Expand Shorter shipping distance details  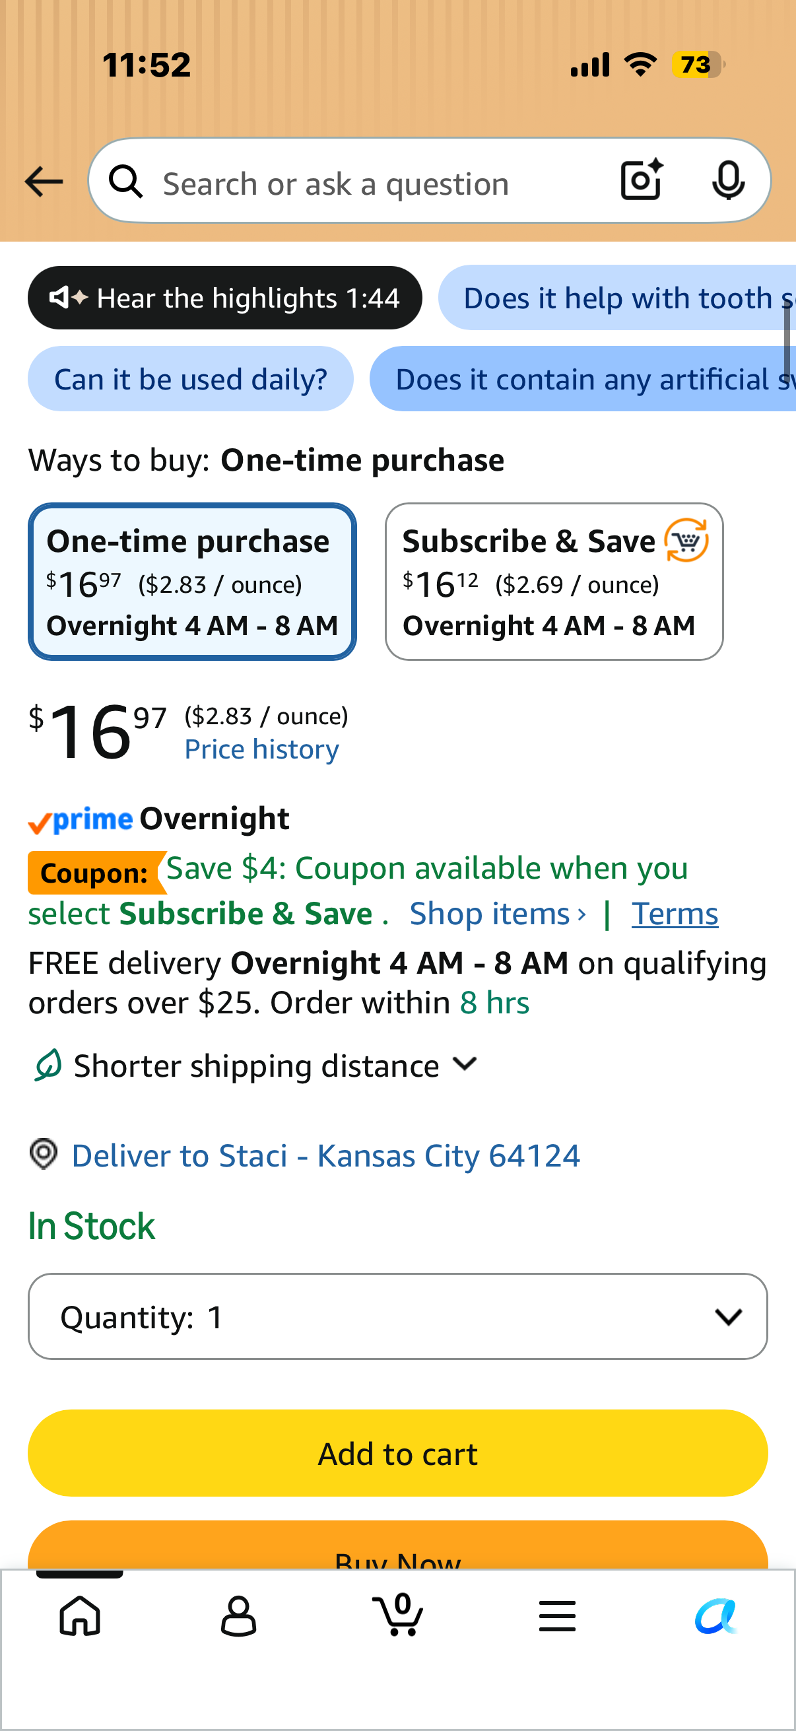coord(255,1066)
